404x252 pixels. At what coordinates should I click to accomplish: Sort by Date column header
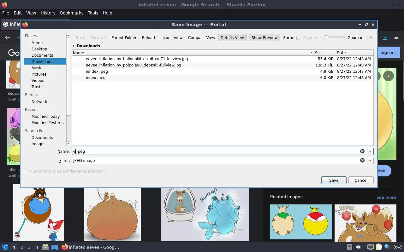pos(354,53)
